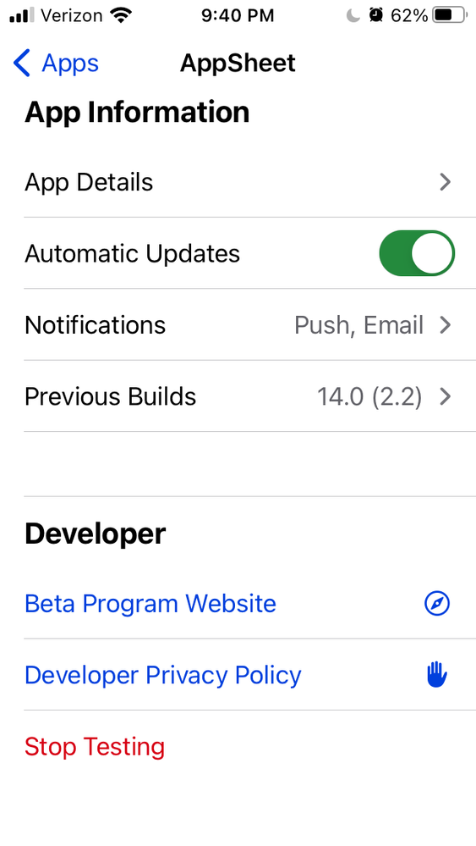Tap the cellular signal bars icon

tap(21, 15)
